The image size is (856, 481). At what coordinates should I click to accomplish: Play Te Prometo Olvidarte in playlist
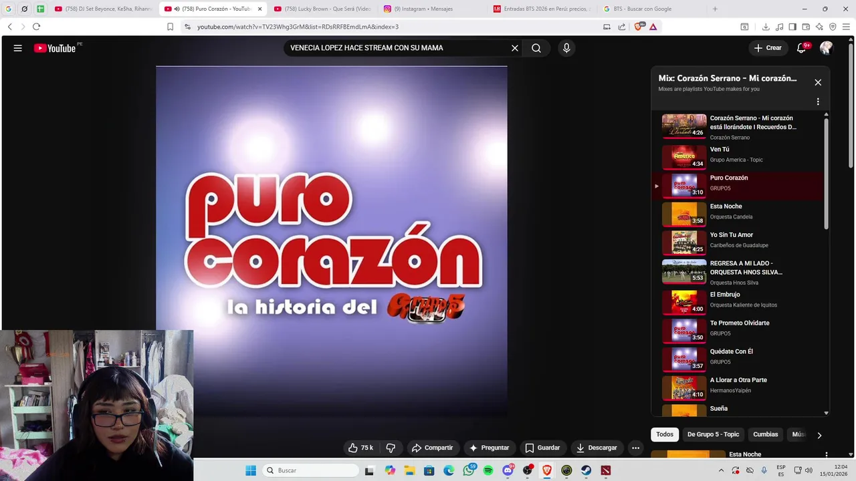(736, 330)
